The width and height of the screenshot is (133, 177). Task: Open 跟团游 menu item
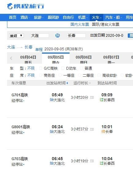pos(53,17)
